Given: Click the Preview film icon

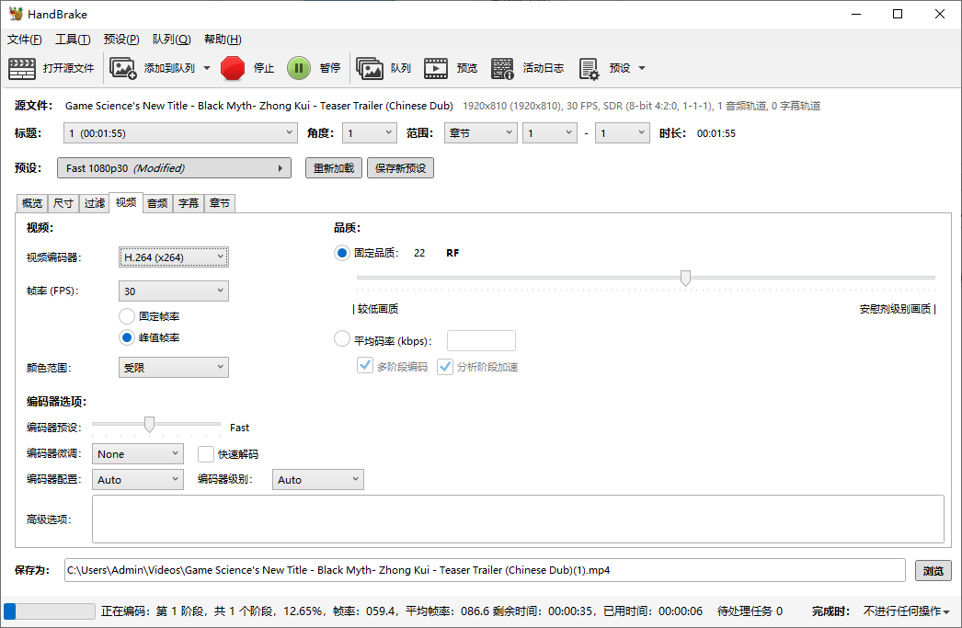Looking at the screenshot, I should (x=436, y=68).
